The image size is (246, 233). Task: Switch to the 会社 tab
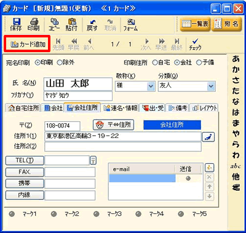tap(53, 108)
